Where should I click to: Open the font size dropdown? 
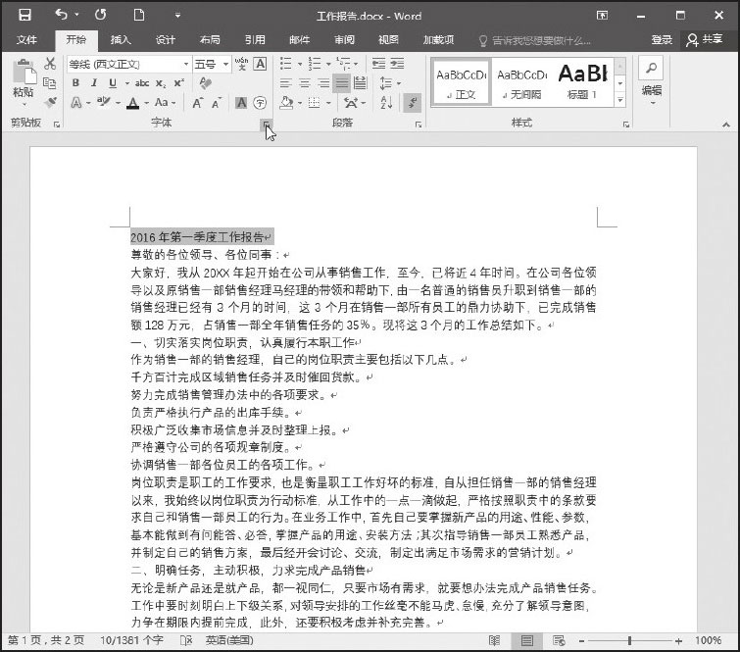225,64
